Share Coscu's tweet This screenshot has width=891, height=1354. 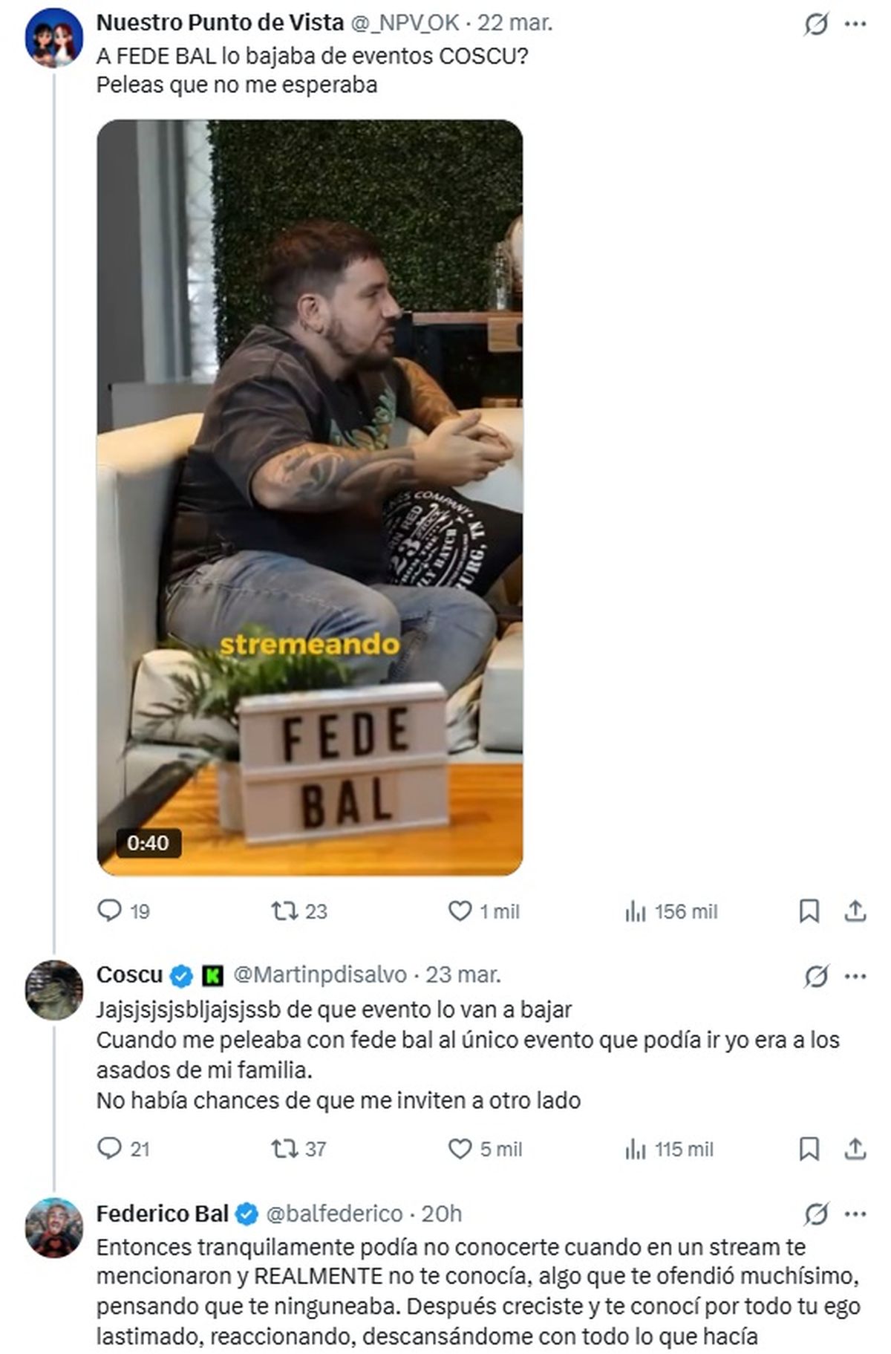tap(855, 1149)
